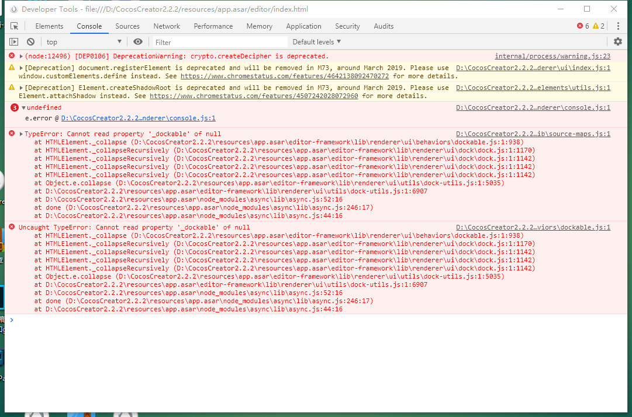Open the Default levels dropdown
632x417 pixels.
pos(317,42)
